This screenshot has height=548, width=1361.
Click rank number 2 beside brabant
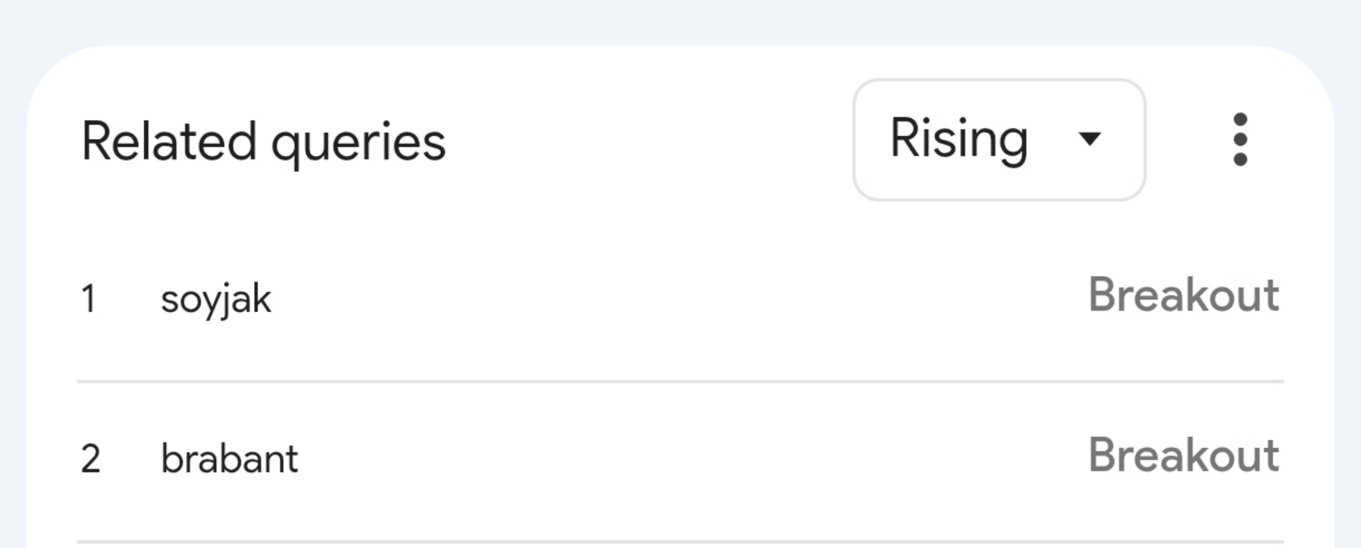90,458
